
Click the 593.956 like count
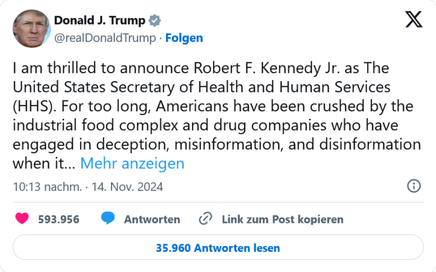click(x=59, y=219)
